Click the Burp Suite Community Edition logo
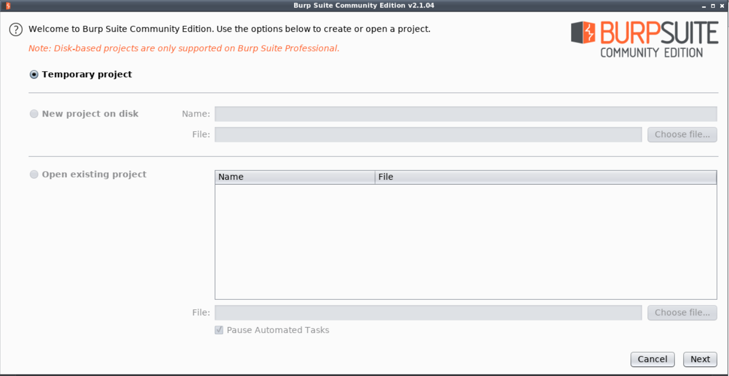This screenshot has width=729, height=376. 645,39
